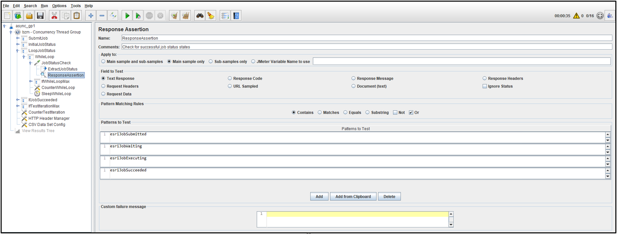Screen dimensions: 617x234
Task: Check the Not checkbox
Action: [x=395, y=112]
